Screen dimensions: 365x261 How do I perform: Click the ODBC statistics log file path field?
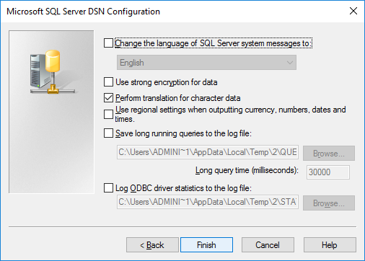(208, 202)
